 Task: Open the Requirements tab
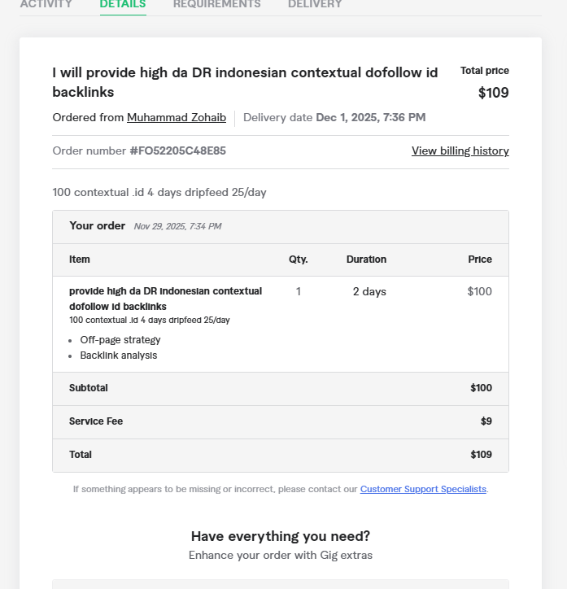pos(216,4)
